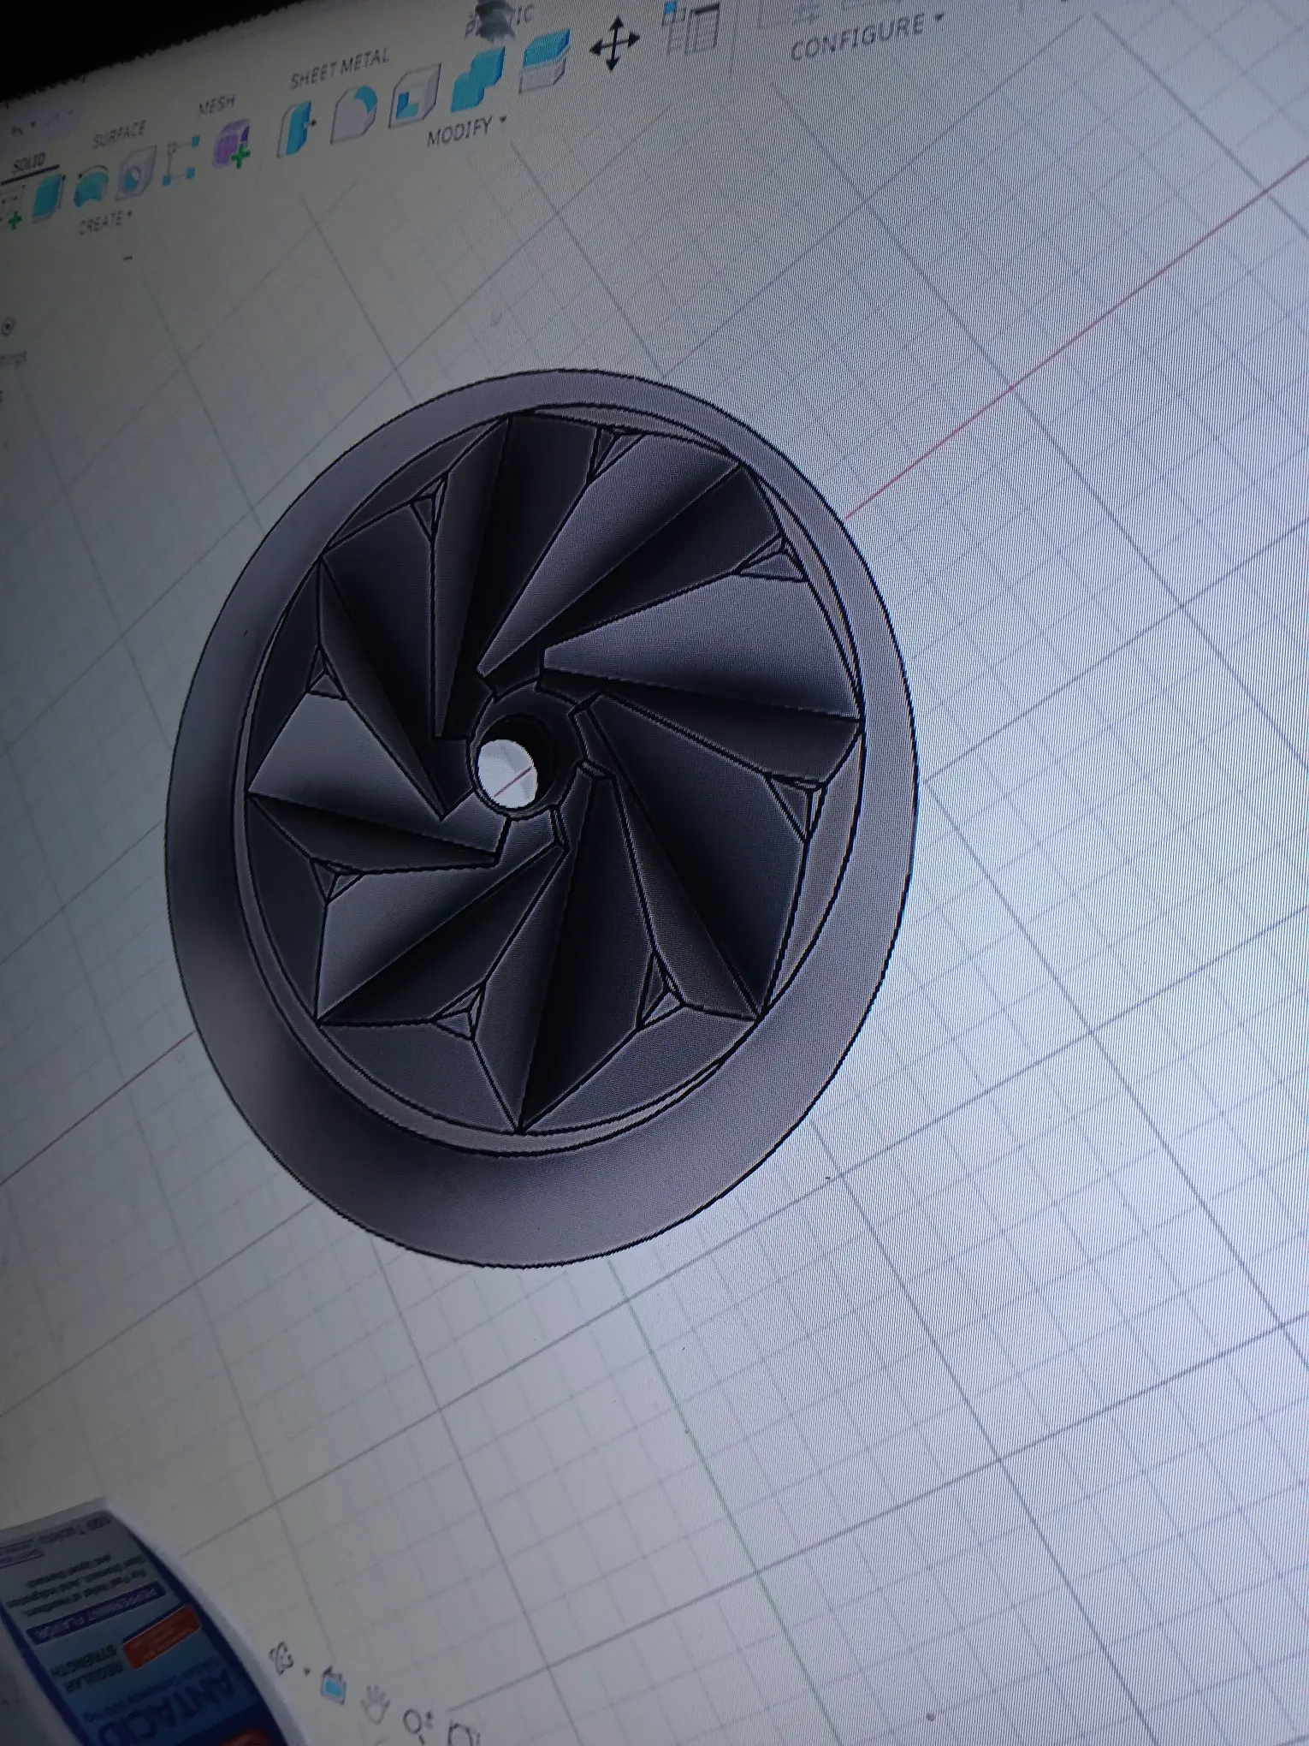Switch to the SHEET METAL tab
This screenshot has width=1309, height=1746.
click(x=338, y=68)
